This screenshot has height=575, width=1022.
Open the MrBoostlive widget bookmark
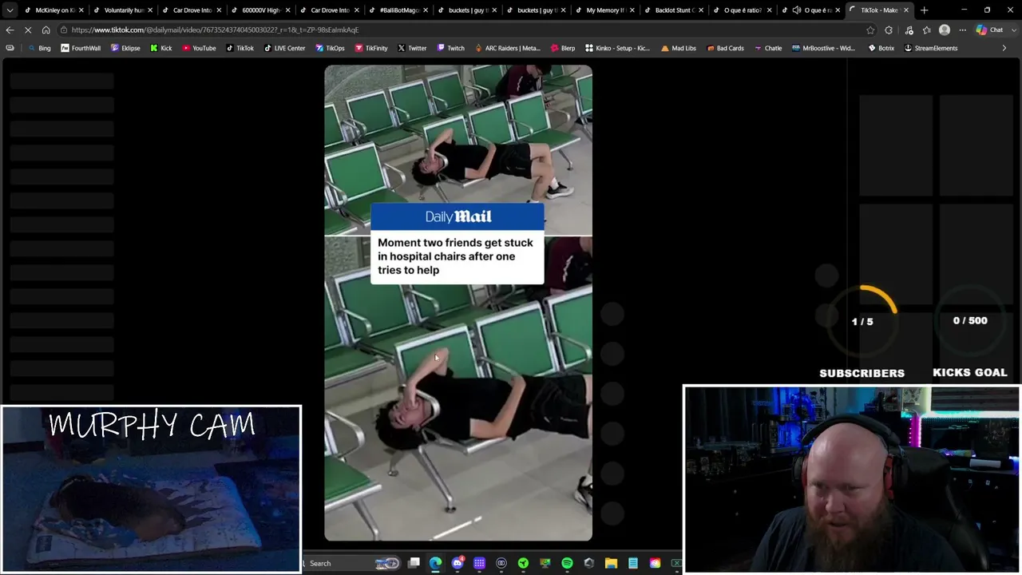(x=823, y=48)
